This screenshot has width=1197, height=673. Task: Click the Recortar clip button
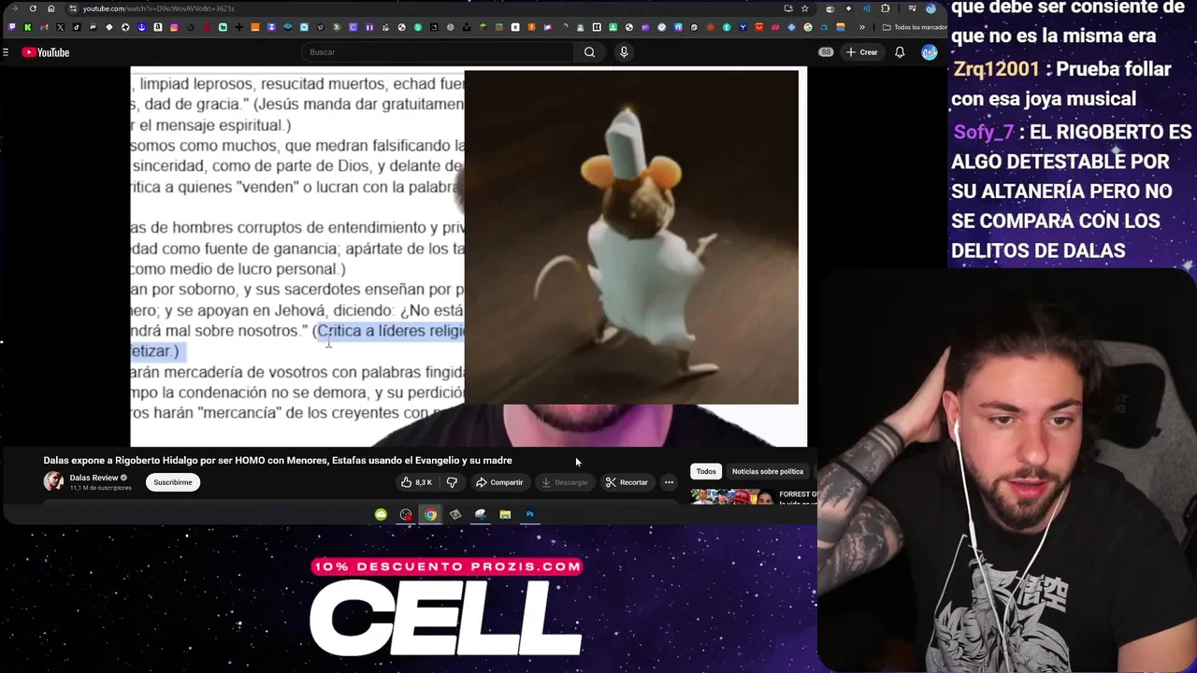(627, 482)
